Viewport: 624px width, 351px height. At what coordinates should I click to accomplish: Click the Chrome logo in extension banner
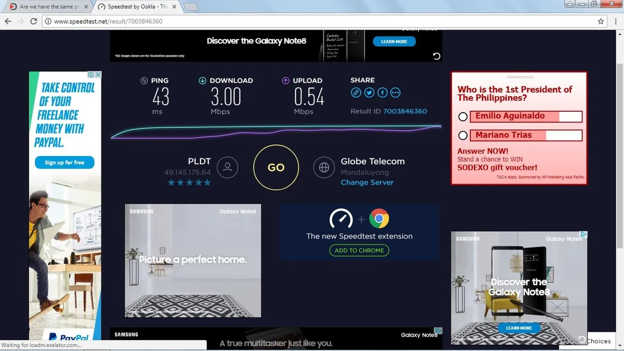(379, 218)
